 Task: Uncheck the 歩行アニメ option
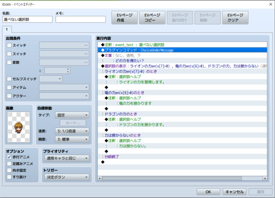tap(9, 157)
